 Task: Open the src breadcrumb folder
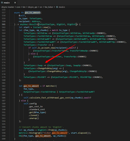41,7
